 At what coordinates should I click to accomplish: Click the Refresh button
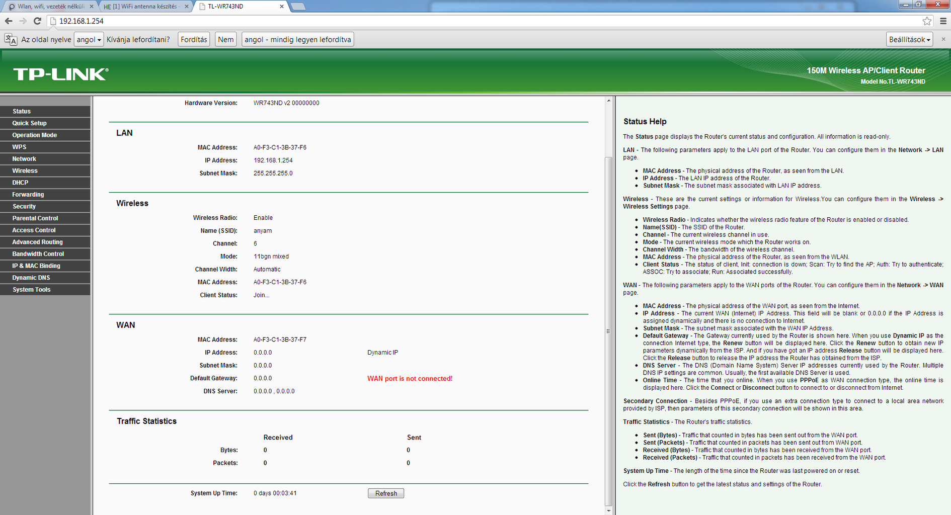click(386, 493)
